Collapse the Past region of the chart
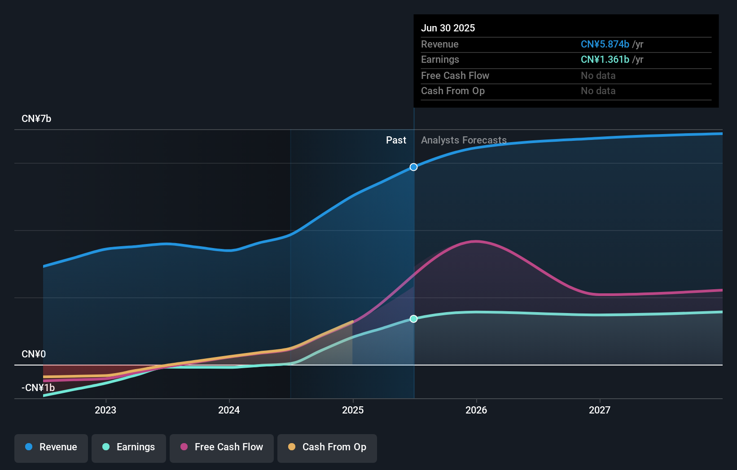Viewport: 737px width, 470px height. coord(395,140)
